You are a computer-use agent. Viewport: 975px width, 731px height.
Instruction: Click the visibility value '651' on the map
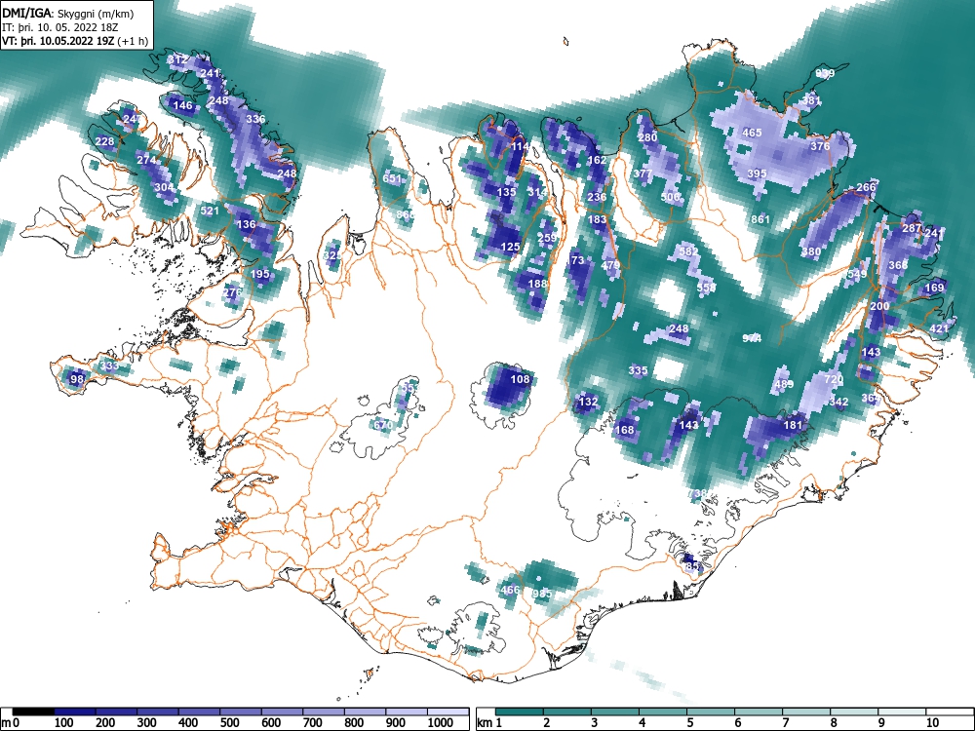[392, 178]
